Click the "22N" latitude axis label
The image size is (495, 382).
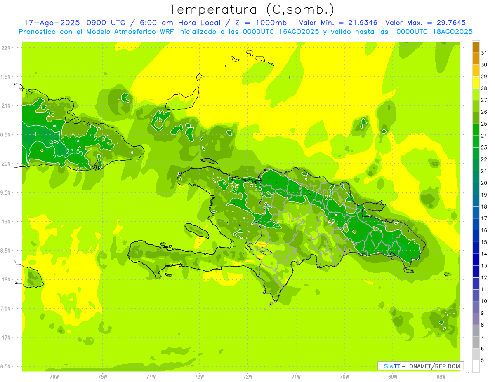pos(6,48)
